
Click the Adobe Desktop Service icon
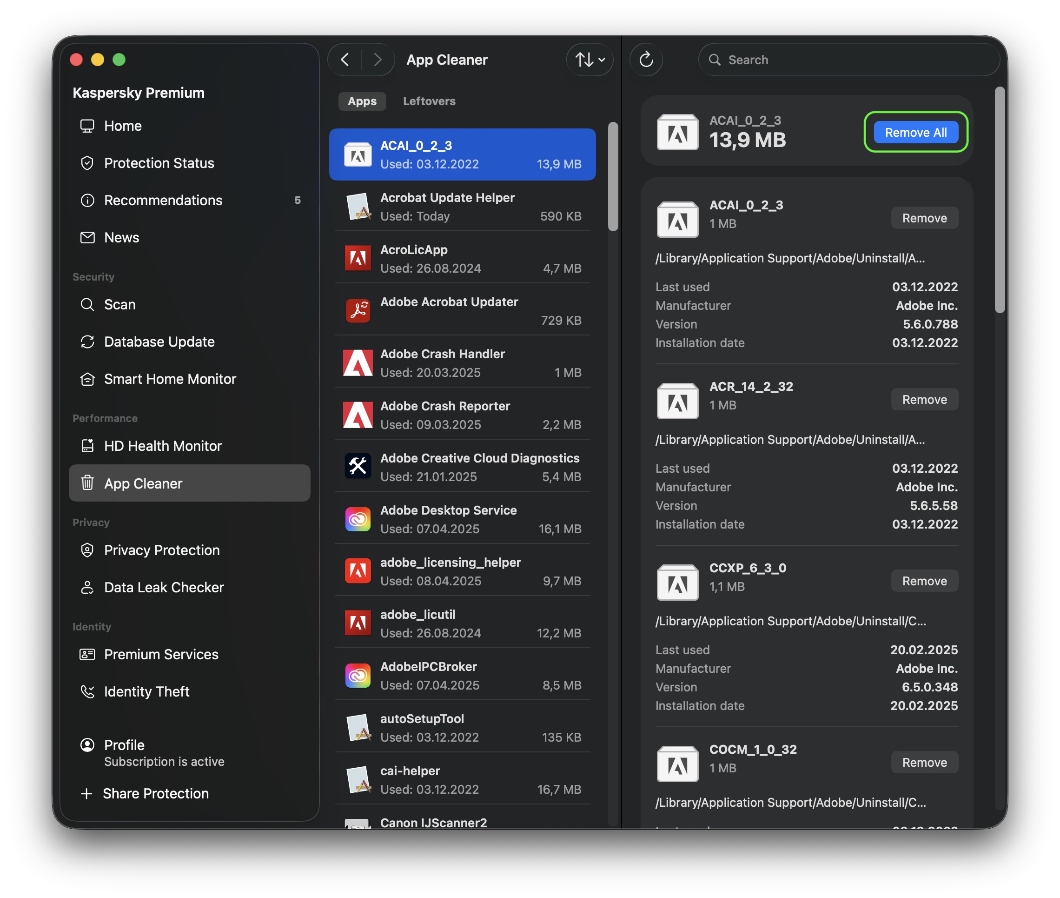pos(358,519)
